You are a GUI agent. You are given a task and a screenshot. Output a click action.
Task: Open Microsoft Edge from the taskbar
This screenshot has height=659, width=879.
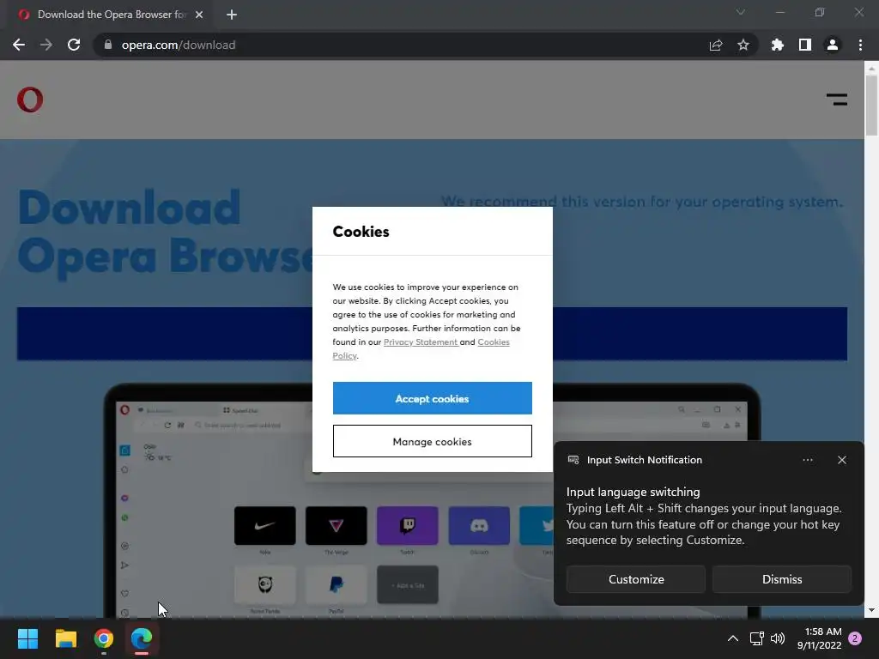point(142,638)
